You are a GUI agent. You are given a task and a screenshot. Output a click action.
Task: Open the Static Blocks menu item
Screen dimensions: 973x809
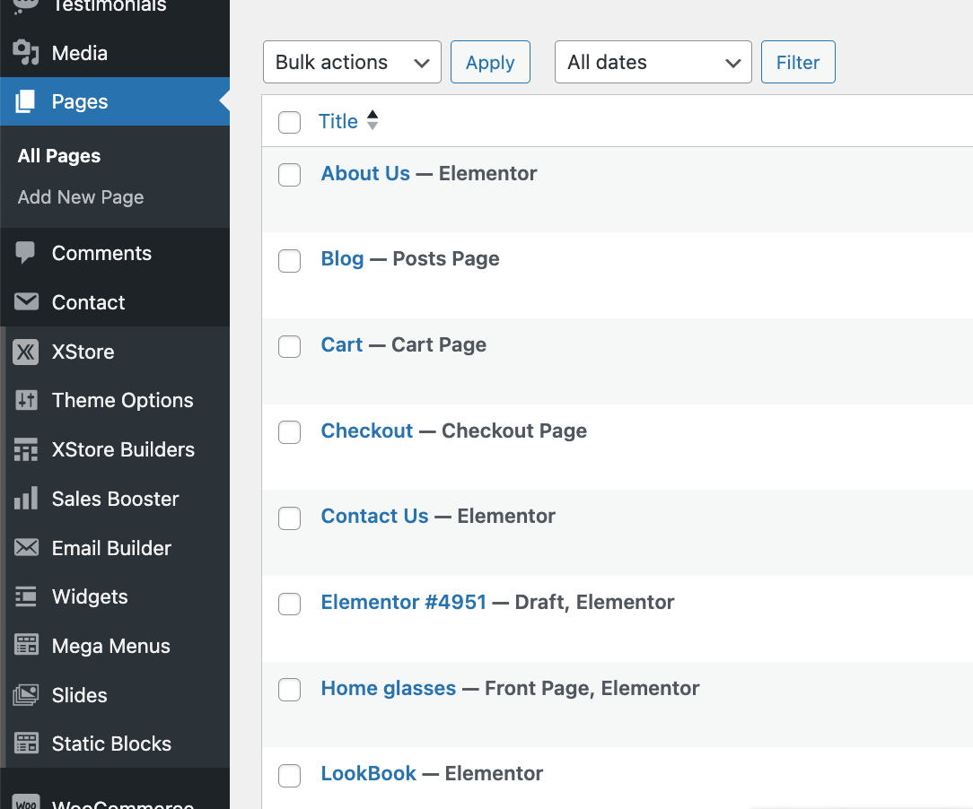coord(115,744)
